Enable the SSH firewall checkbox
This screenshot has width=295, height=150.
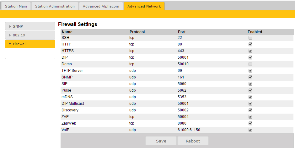point(250,38)
